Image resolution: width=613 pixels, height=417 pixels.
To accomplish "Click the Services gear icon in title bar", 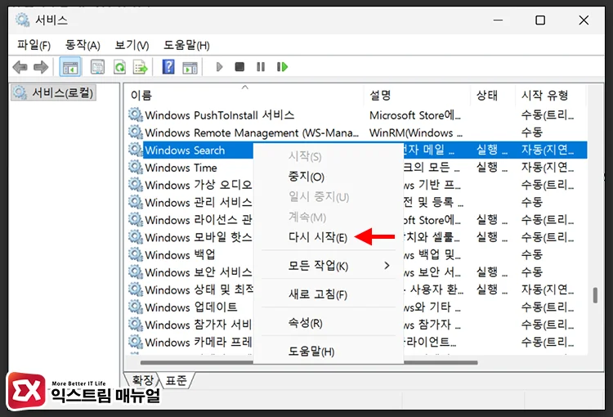I will click(x=22, y=20).
